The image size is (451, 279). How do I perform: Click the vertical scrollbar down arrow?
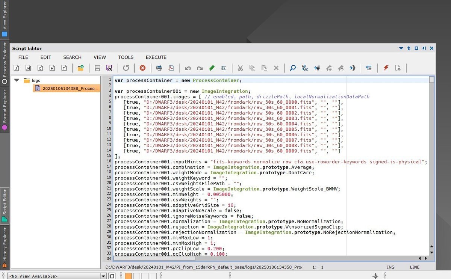[x=431, y=252]
